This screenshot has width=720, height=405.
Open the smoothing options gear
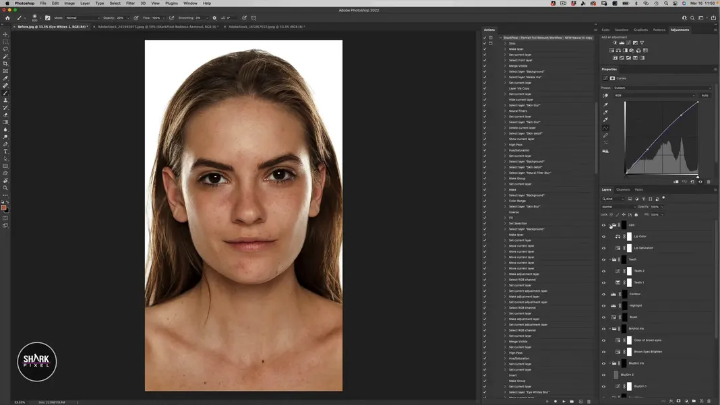coord(214,18)
